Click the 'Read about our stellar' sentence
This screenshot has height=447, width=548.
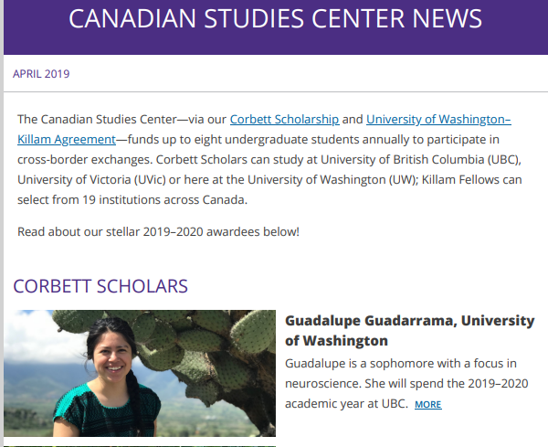point(158,232)
